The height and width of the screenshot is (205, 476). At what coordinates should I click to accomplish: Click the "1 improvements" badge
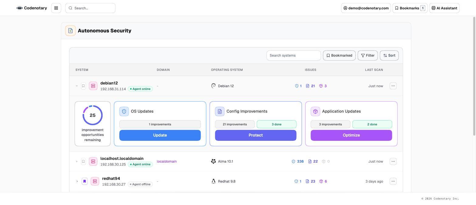click(160, 124)
